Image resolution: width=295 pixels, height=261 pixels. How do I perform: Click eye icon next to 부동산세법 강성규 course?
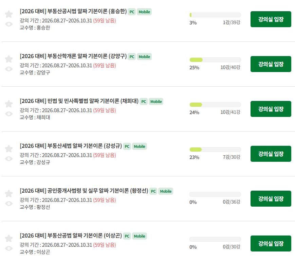pyautogui.click(x=9, y=159)
